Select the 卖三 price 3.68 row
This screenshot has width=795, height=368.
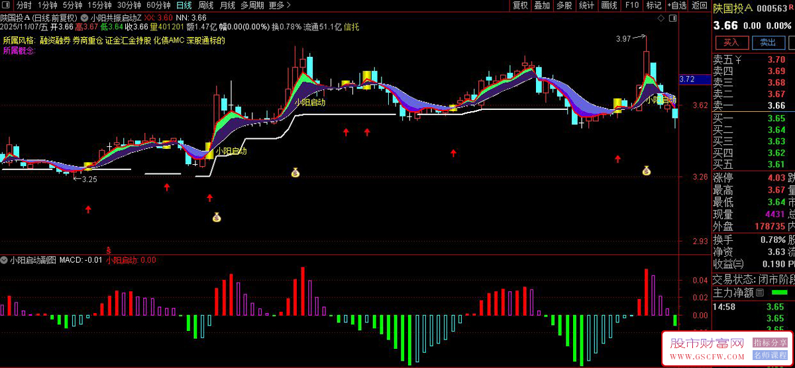(x=753, y=82)
